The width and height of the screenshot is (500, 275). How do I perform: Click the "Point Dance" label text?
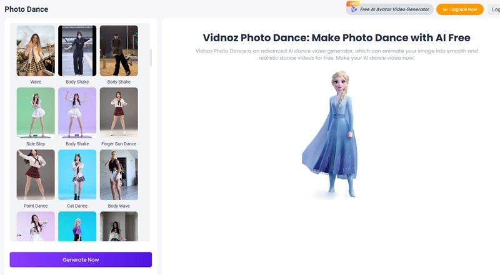click(36, 206)
